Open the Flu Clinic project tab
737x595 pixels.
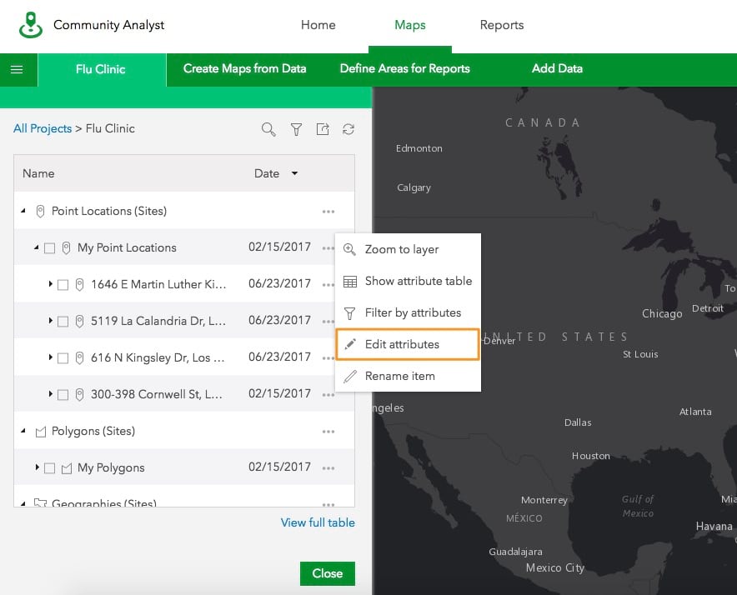tap(101, 69)
